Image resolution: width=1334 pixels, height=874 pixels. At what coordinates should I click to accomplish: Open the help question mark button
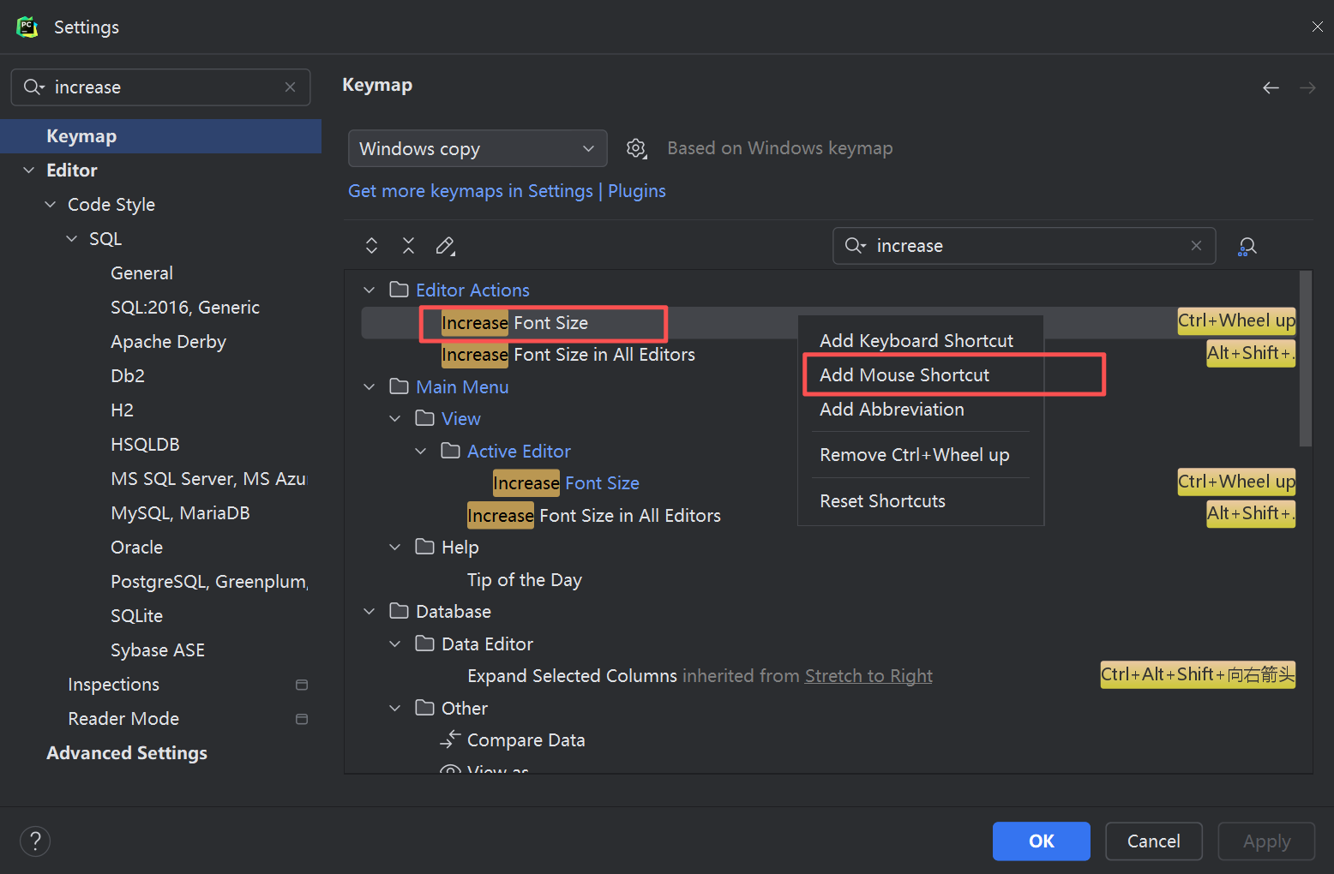(35, 841)
